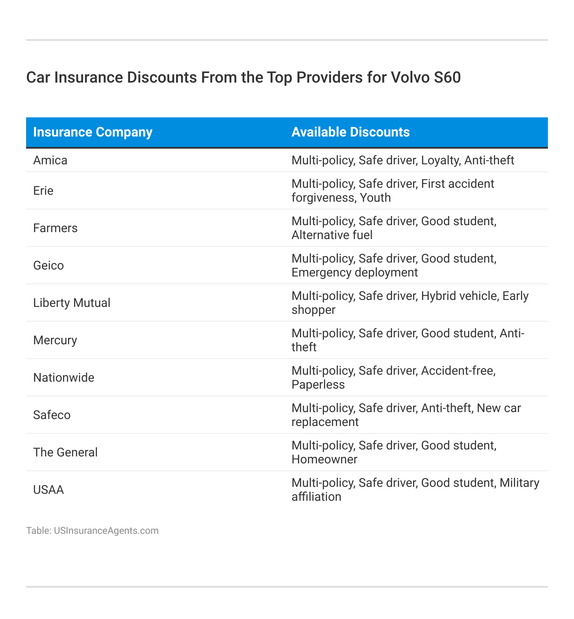Select the Nationwide company cell
Image resolution: width=574 pixels, height=619 pixels.
pyautogui.click(x=63, y=378)
